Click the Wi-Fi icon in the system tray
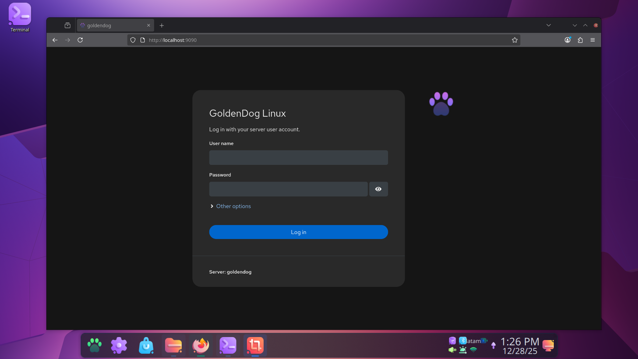Viewport: 638px width, 359px height. click(474, 350)
